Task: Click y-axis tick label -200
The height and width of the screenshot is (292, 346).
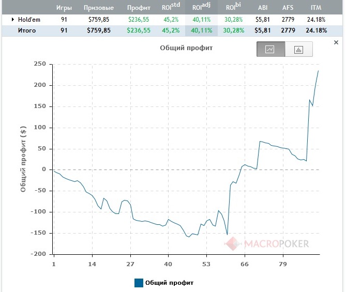Action: click(38, 254)
